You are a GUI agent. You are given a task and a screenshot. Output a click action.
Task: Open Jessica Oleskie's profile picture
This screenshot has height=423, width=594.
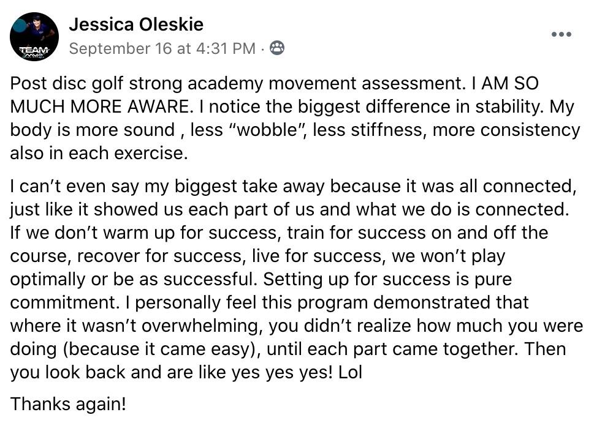[x=34, y=37]
